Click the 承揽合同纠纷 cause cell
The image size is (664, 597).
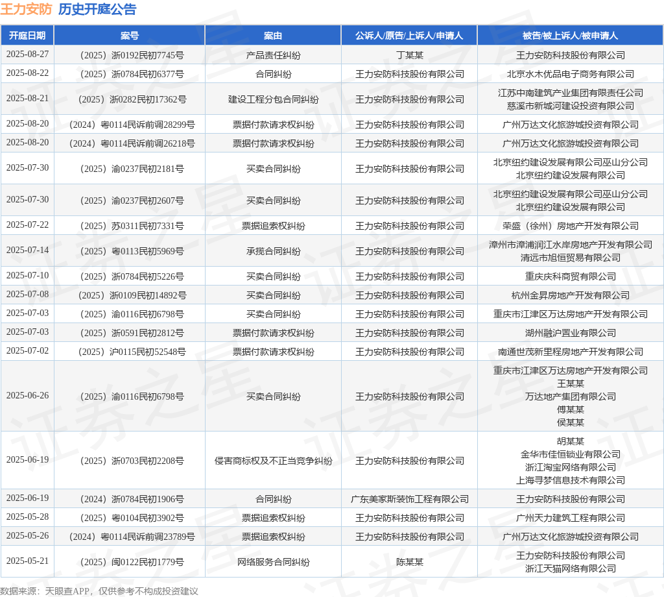(x=273, y=251)
